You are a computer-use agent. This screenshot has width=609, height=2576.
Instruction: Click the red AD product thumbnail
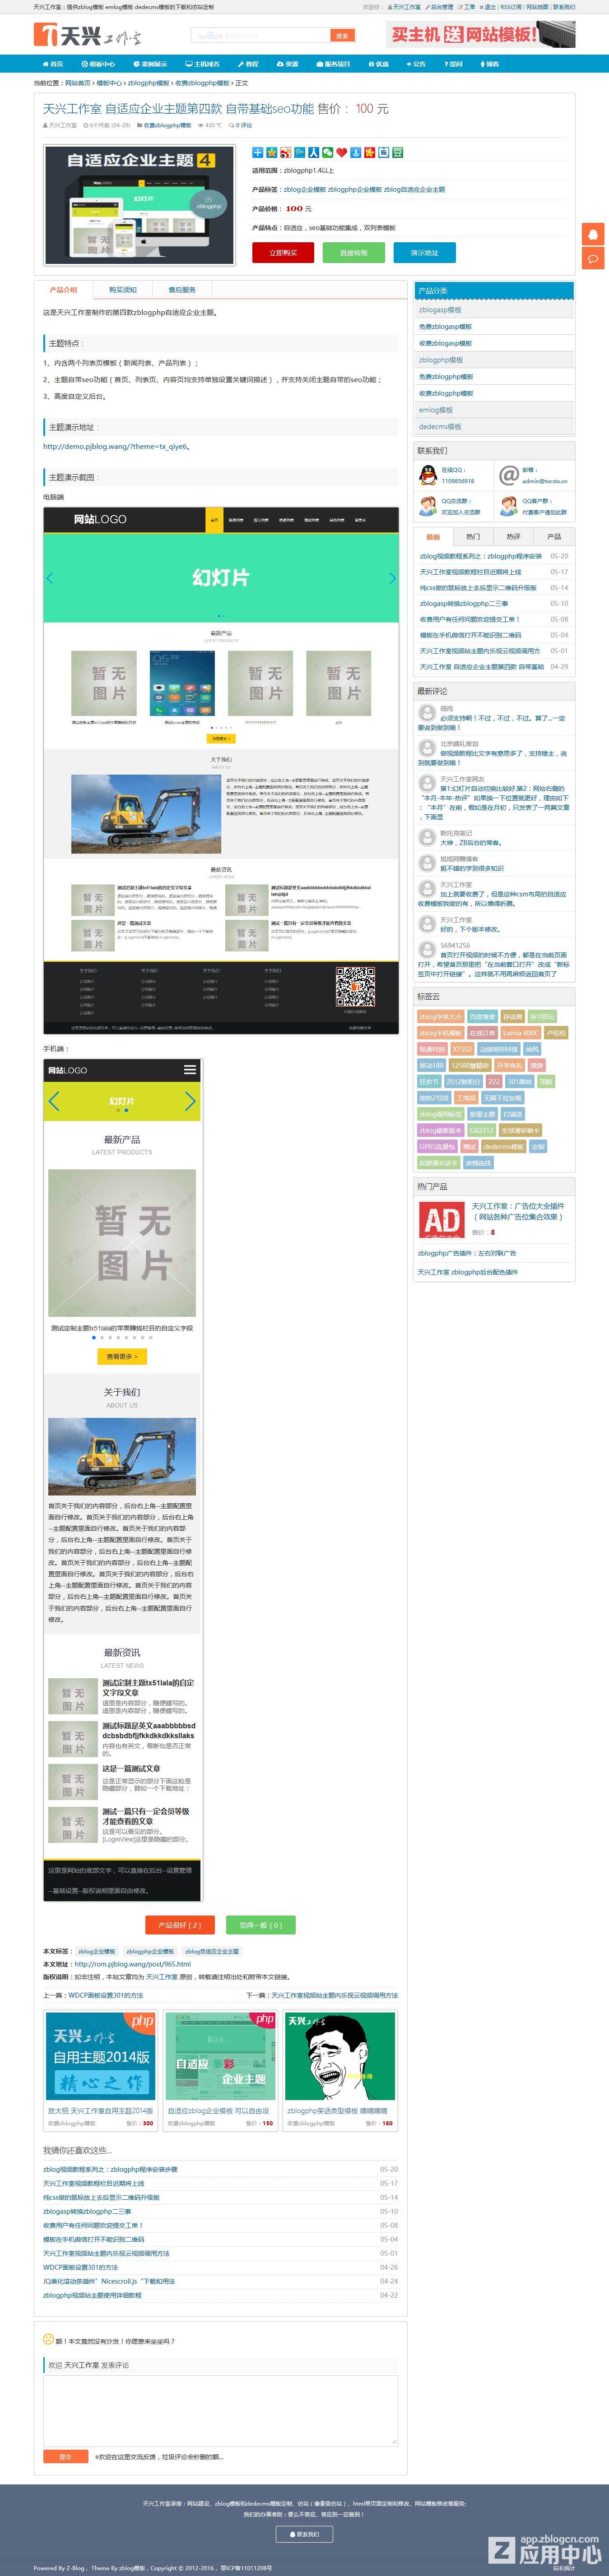click(x=442, y=1219)
